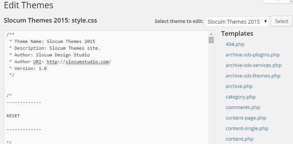Click the 'Author: Slocum Design Studio' line
The width and height of the screenshot is (293, 144).
(52, 55)
